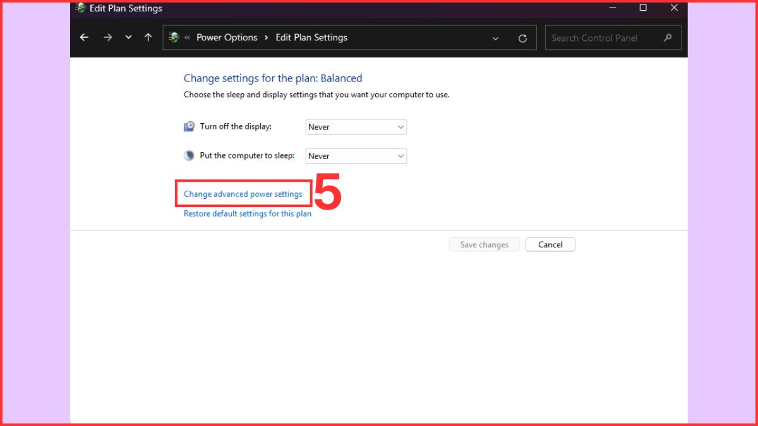Screen dimensions: 758x426
Task: Go up one level with Up arrow
Action: click(x=148, y=38)
